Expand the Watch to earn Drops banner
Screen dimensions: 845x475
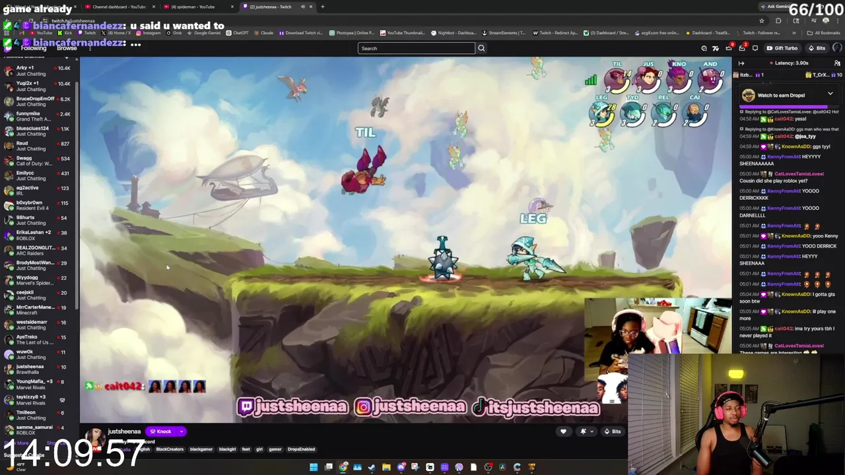pos(830,94)
